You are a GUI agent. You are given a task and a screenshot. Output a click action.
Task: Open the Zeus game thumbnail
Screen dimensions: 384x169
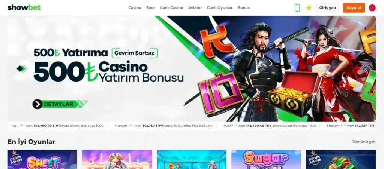[x=117, y=159]
